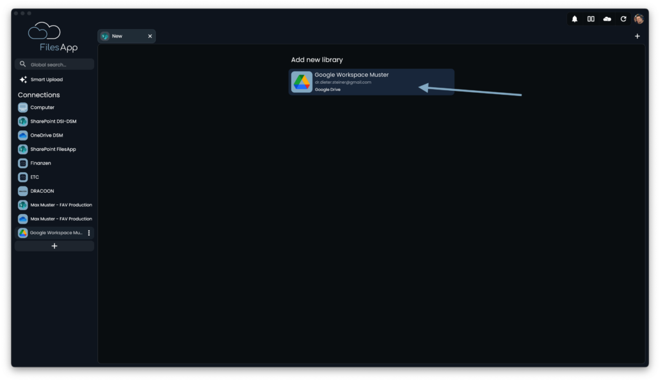The height and width of the screenshot is (381, 660).
Task: Open SharePoint DSI-DSM connection
Action: [54, 121]
